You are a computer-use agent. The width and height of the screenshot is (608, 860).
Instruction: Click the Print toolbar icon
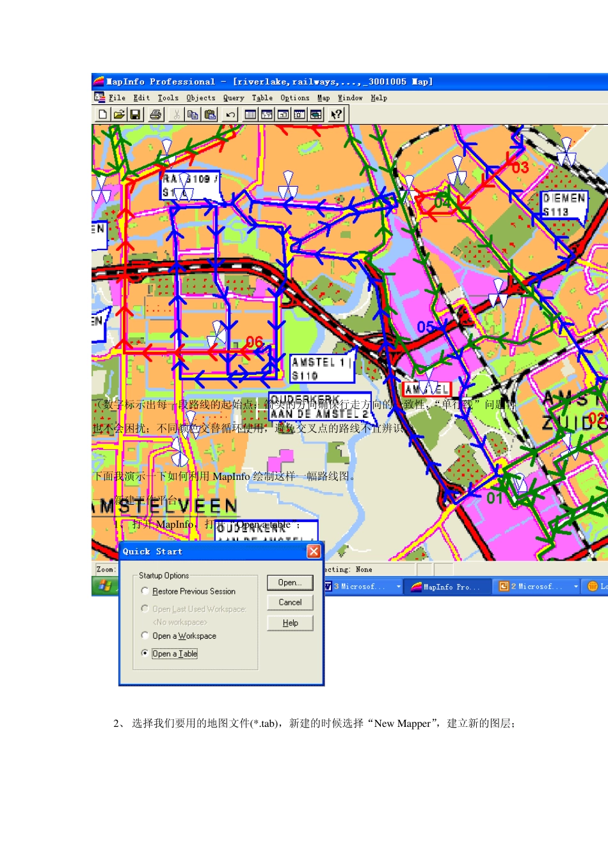tap(156, 115)
